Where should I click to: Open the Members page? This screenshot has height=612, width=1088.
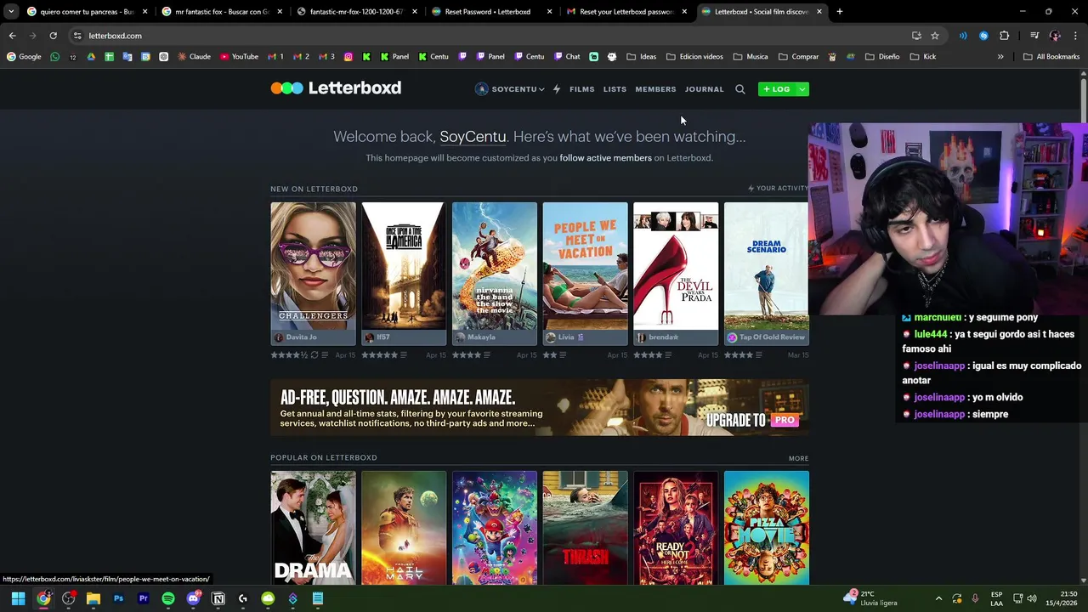[655, 89]
